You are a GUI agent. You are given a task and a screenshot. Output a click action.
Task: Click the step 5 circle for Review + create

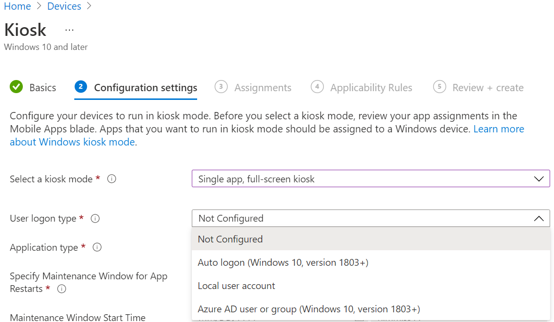click(x=439, y=87)
